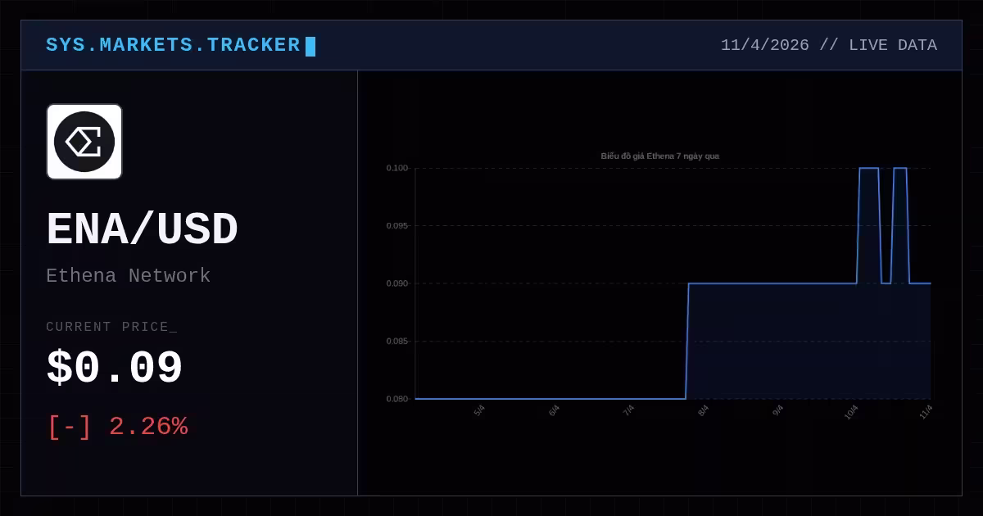Click the 0.090 y-axis gridline label
Screen dimensions: 983x516
pos(397,283)
